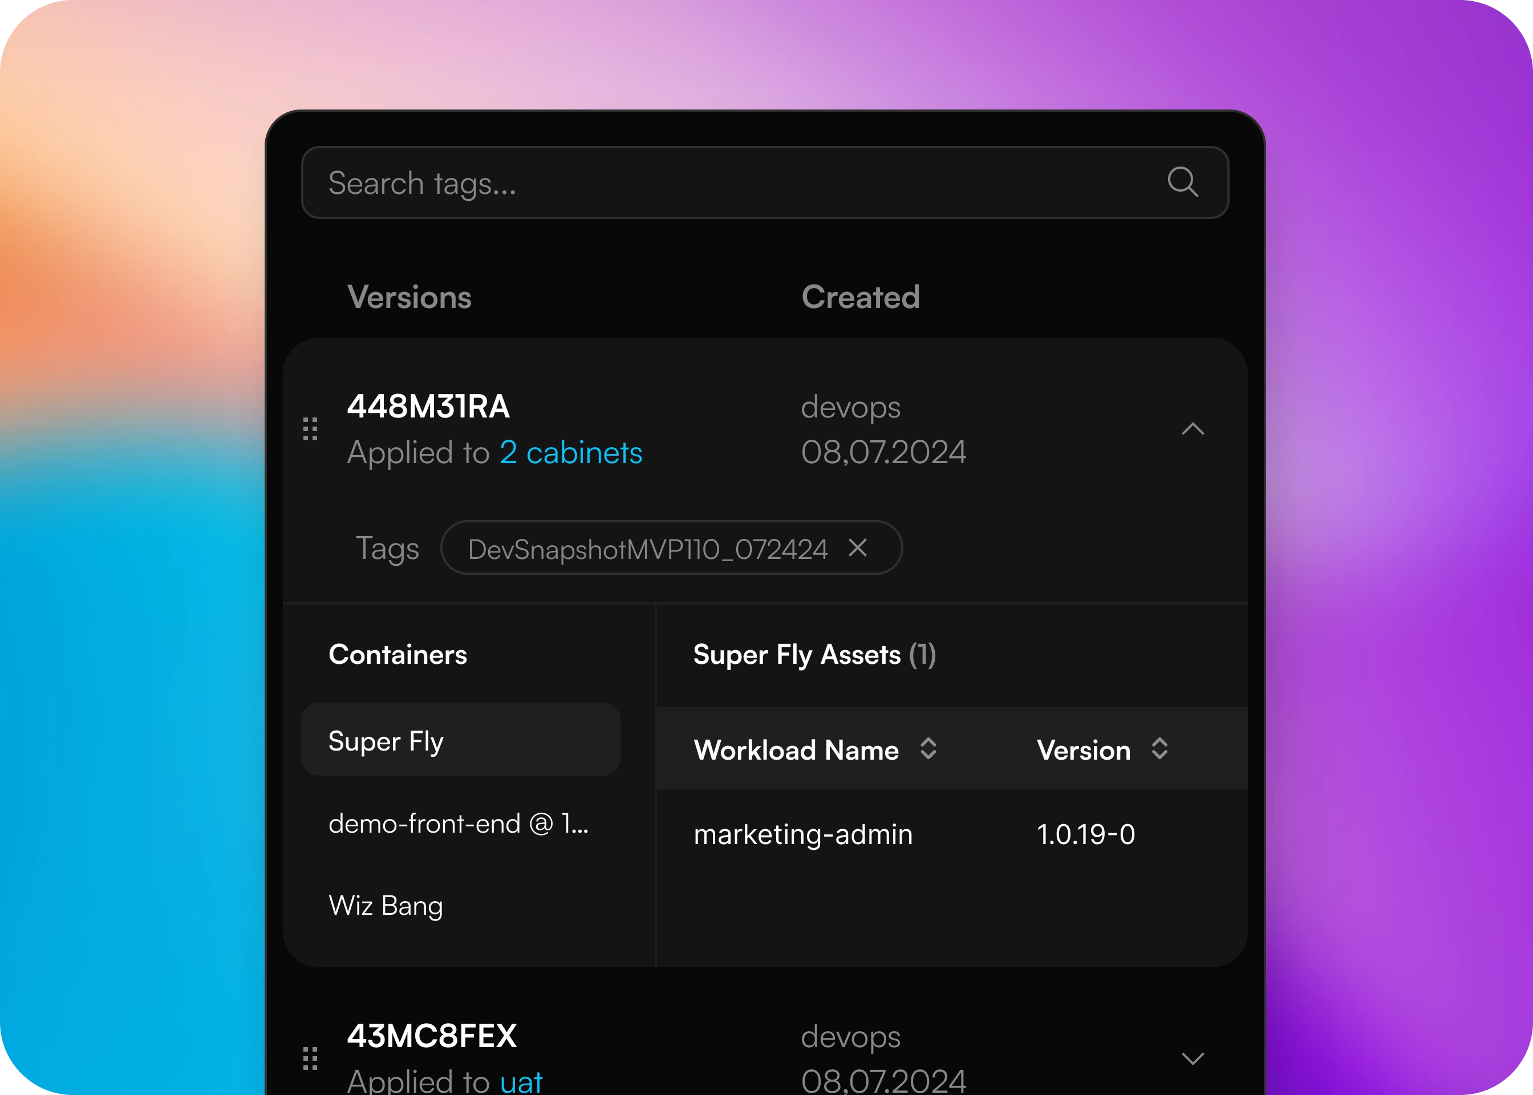Click the drag handle beside 43MC8FEX
Screen dimensions: 1533x1095
pos(310,1058)
